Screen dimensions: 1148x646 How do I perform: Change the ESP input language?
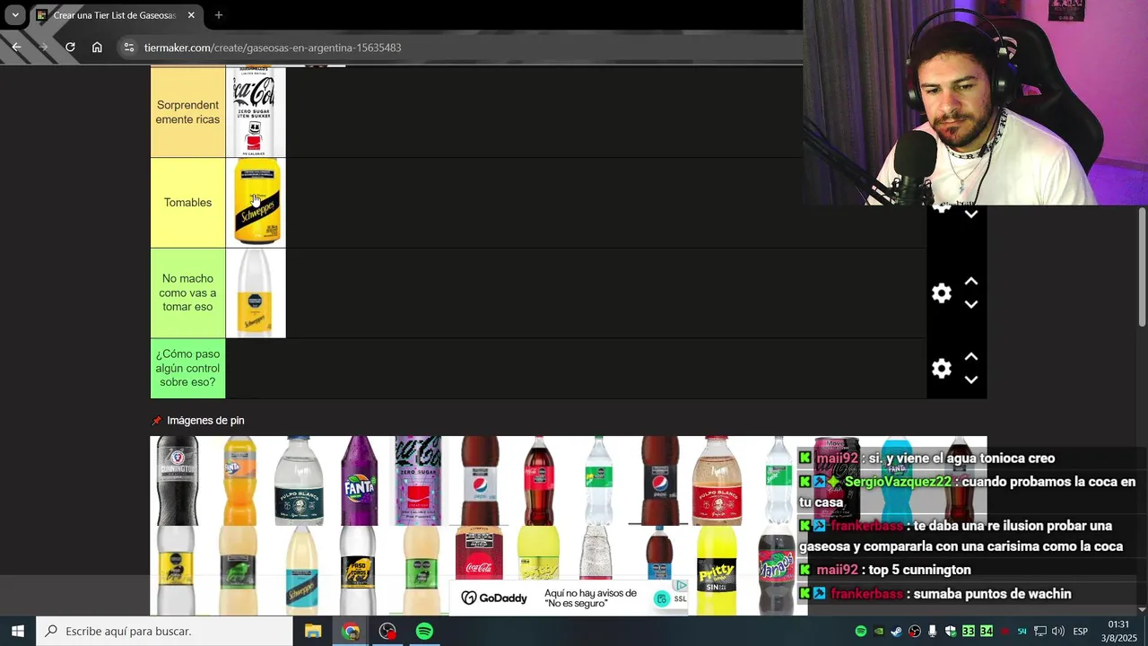1081,632
